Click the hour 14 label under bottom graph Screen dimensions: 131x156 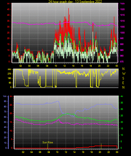(74, 152)
